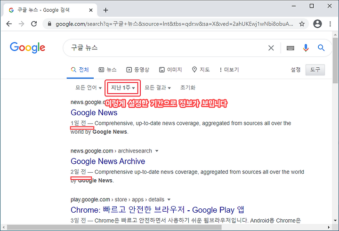The height and width of the screenshot is (231, 339).
Task: Switch to the 전체 results tab
Action: pyautogui.click(x=80, y=70)
